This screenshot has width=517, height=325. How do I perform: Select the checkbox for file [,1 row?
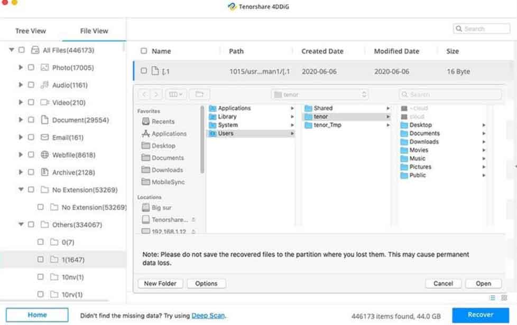[x=144, y=71]
